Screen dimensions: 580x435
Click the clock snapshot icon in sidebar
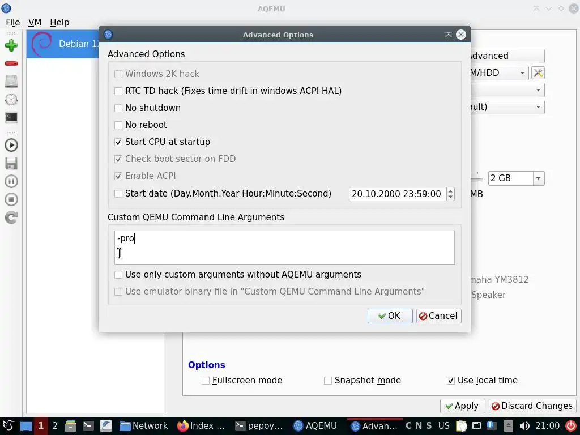(x=11, y=100)
